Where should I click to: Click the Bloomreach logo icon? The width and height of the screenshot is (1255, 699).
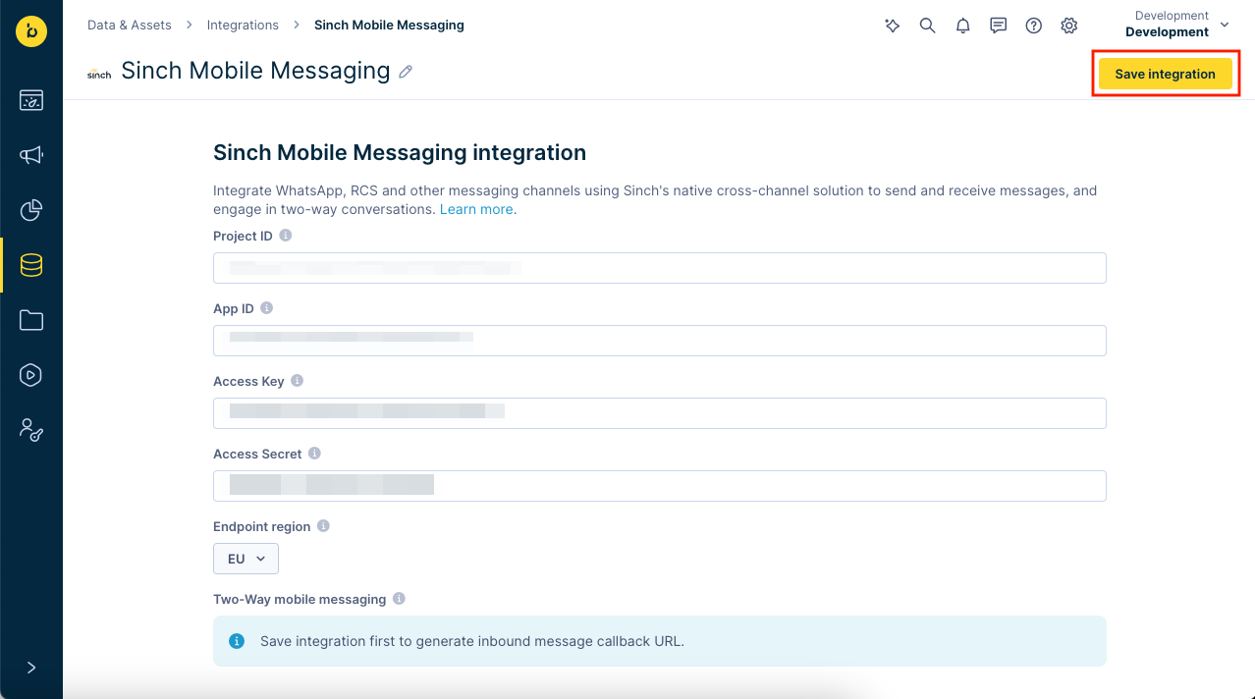coord(31,31)
